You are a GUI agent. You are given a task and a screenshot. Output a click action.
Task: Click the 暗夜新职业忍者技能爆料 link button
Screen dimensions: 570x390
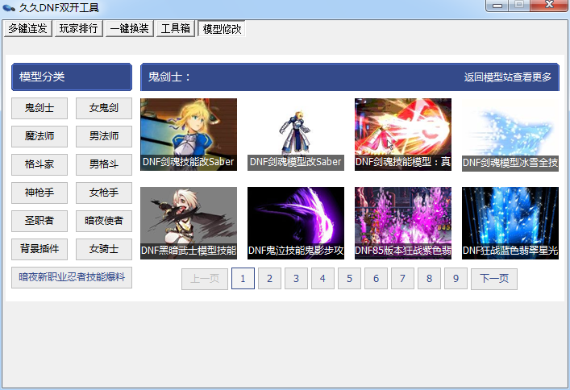tap(72, 277)
